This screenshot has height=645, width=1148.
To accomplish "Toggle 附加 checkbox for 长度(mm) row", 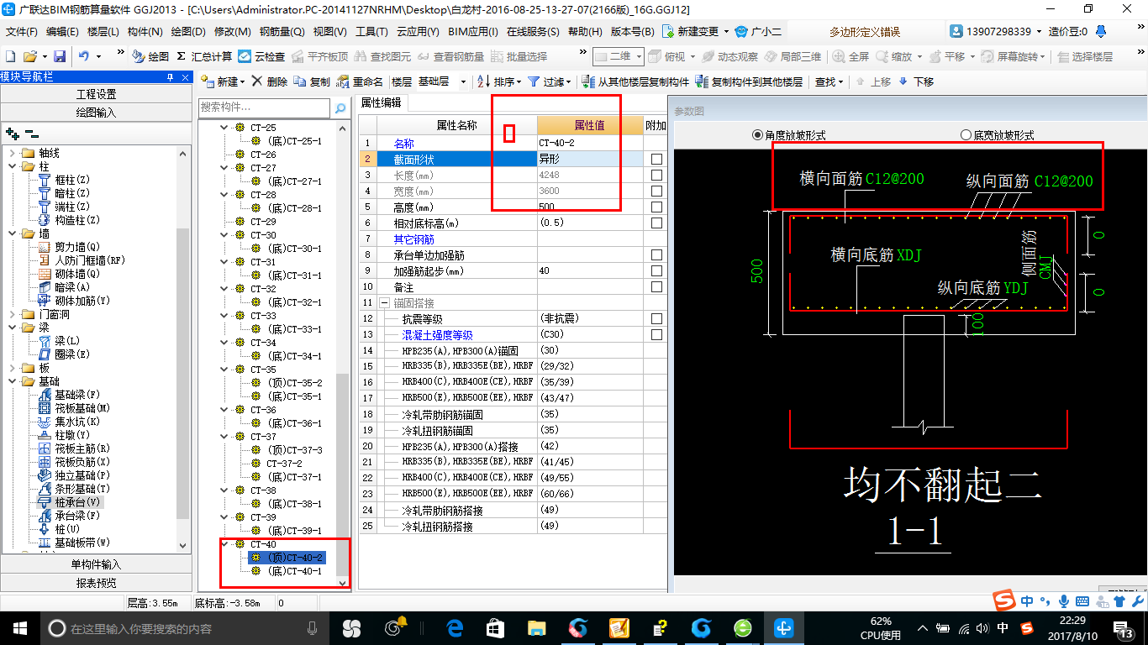I will click(x=656, y=175).
